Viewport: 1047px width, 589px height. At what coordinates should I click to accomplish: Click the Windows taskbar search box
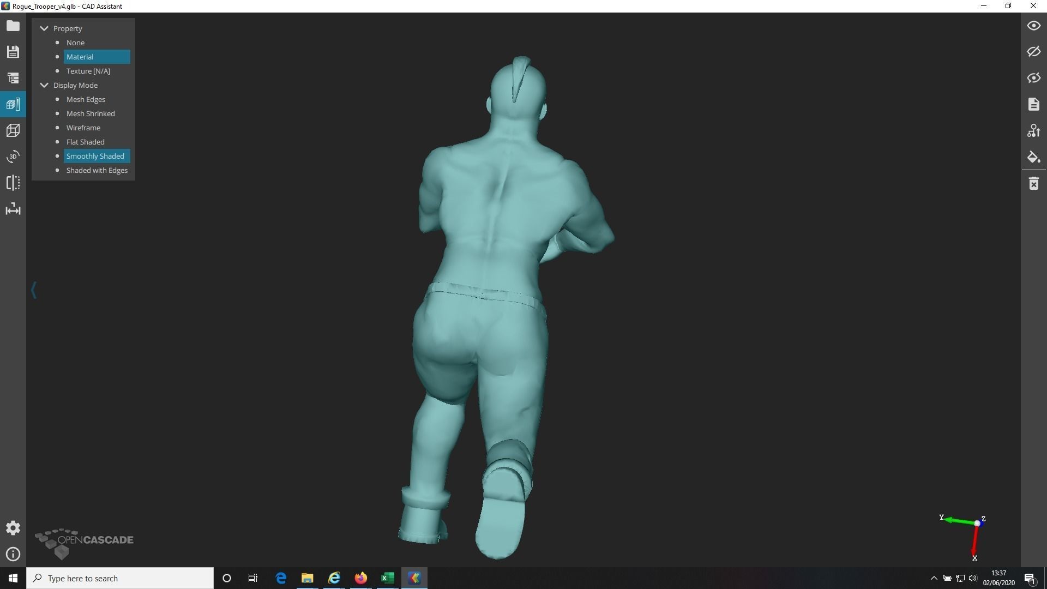point(120,578)
